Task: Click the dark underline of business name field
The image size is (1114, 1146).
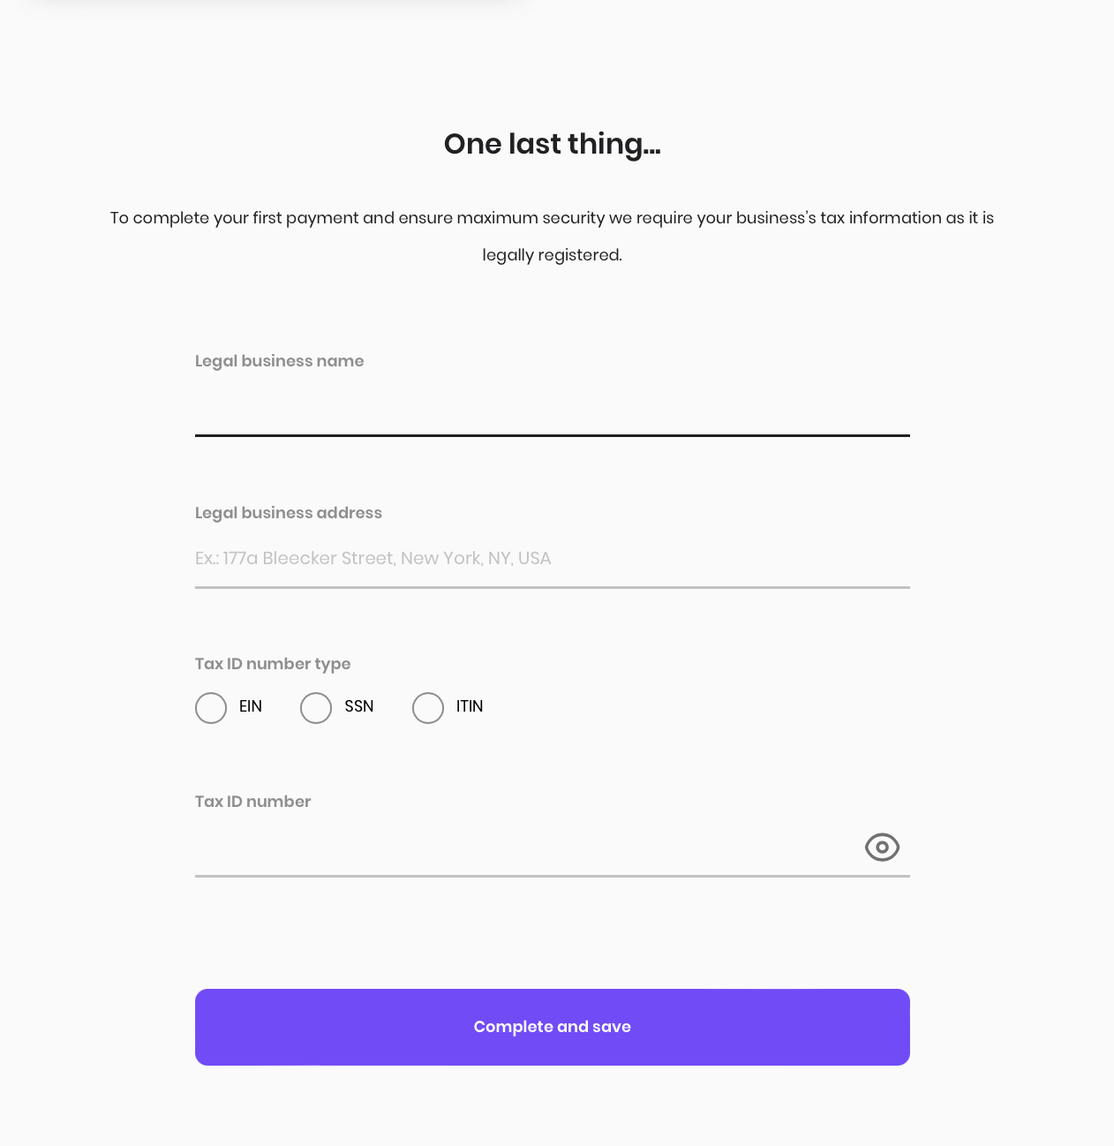Action: coord(553,435)
